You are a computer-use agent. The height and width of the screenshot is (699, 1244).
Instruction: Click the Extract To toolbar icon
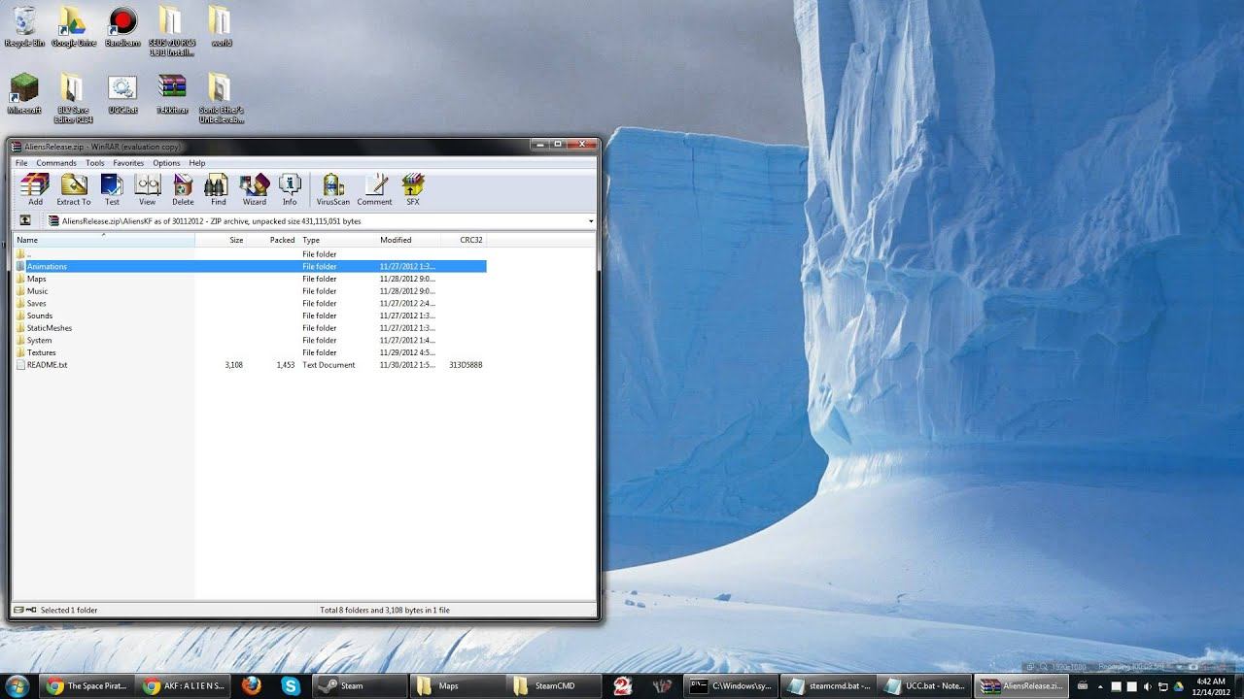(74, 189)
